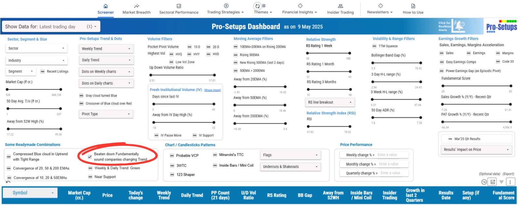The height and width of the screenshot is (205, 521).
Task: Click the Know more link
Action: (212, 90)
